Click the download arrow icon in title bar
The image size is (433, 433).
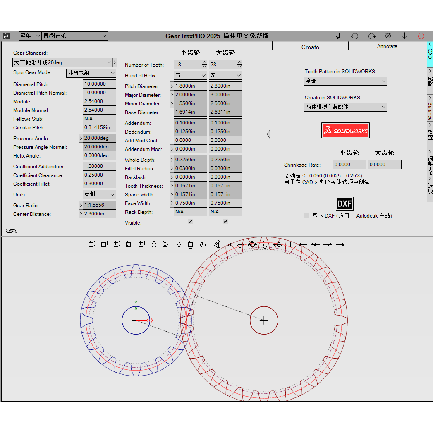tap(404, 36)
